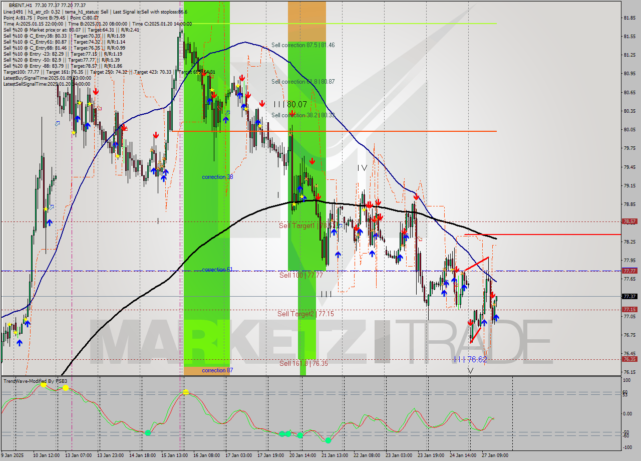Click the 'Target100: 77.77' info line

point(109,72)
